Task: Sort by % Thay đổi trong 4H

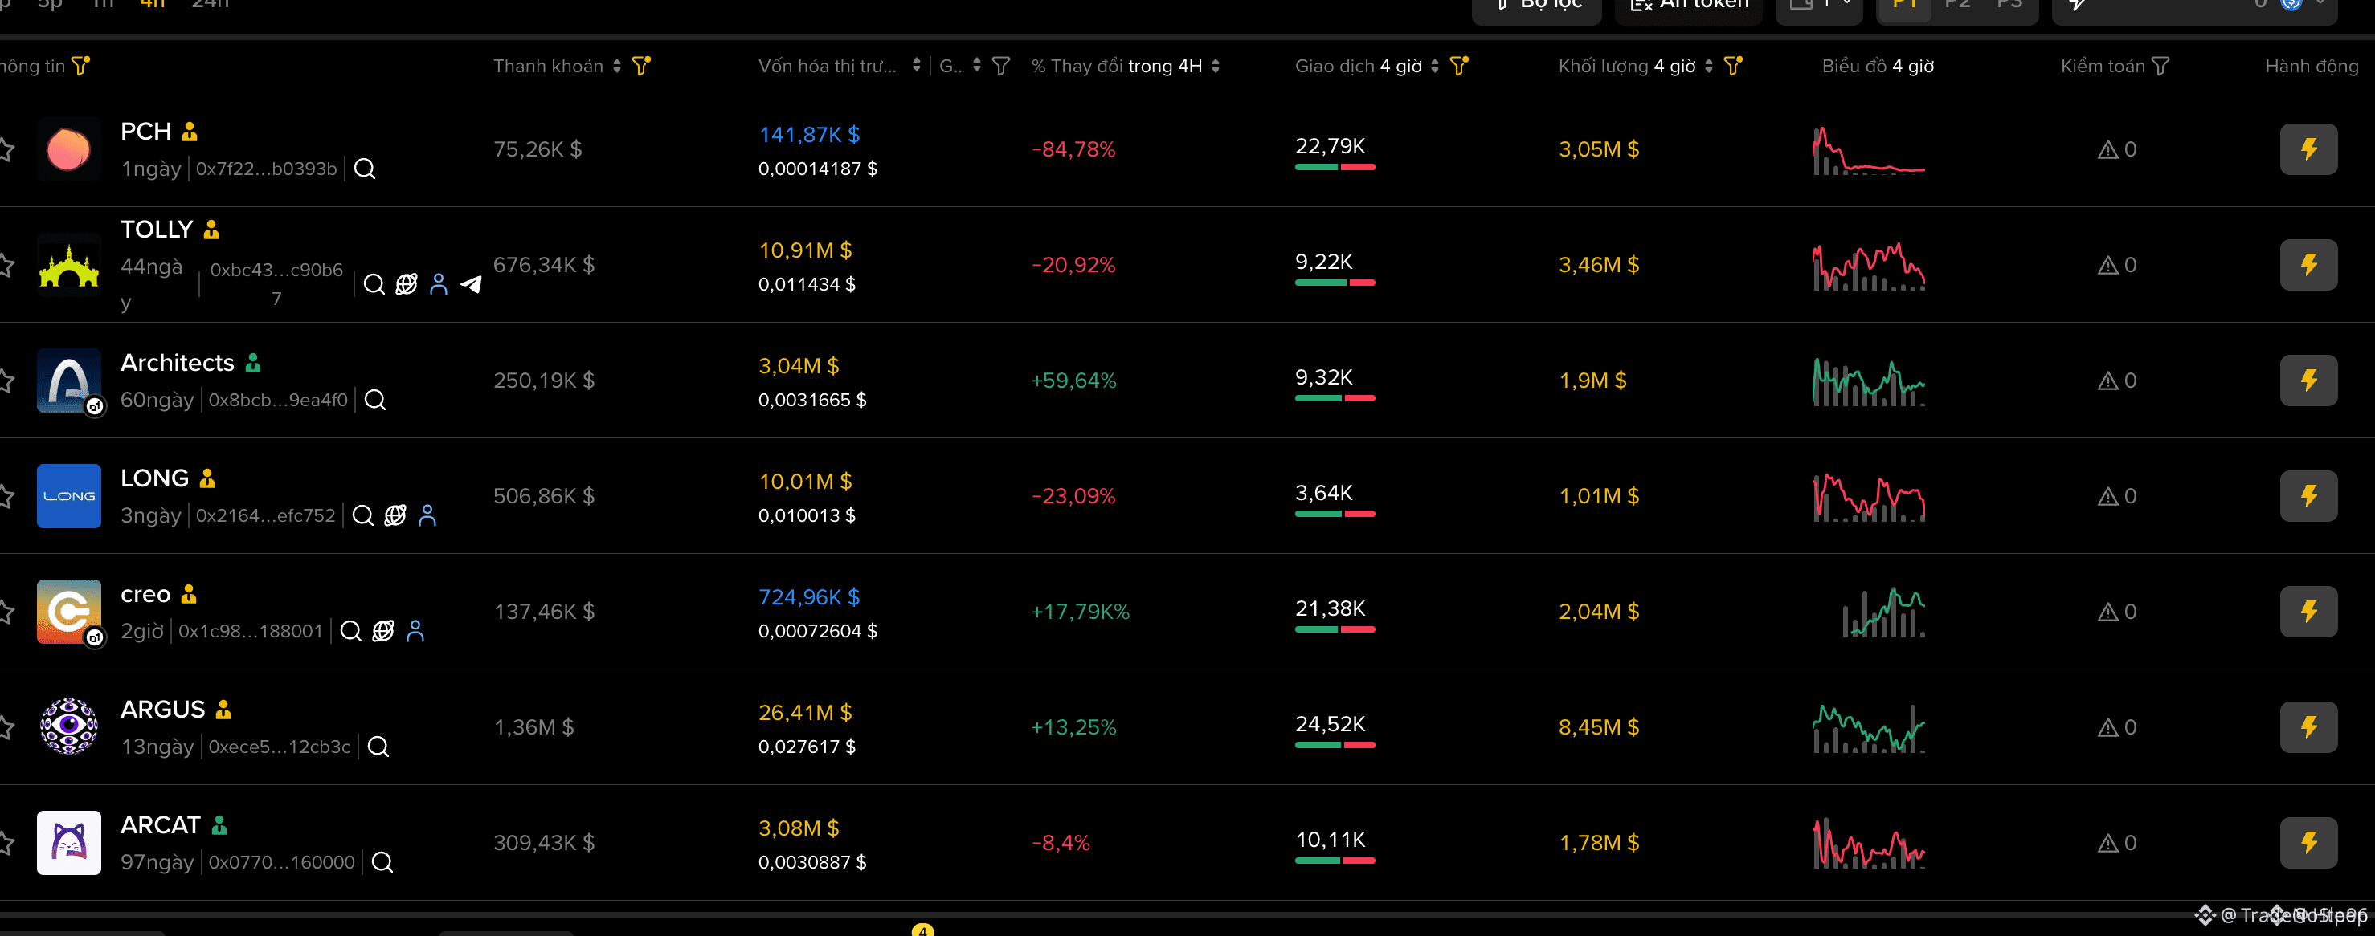Action: click(1215, 65)
